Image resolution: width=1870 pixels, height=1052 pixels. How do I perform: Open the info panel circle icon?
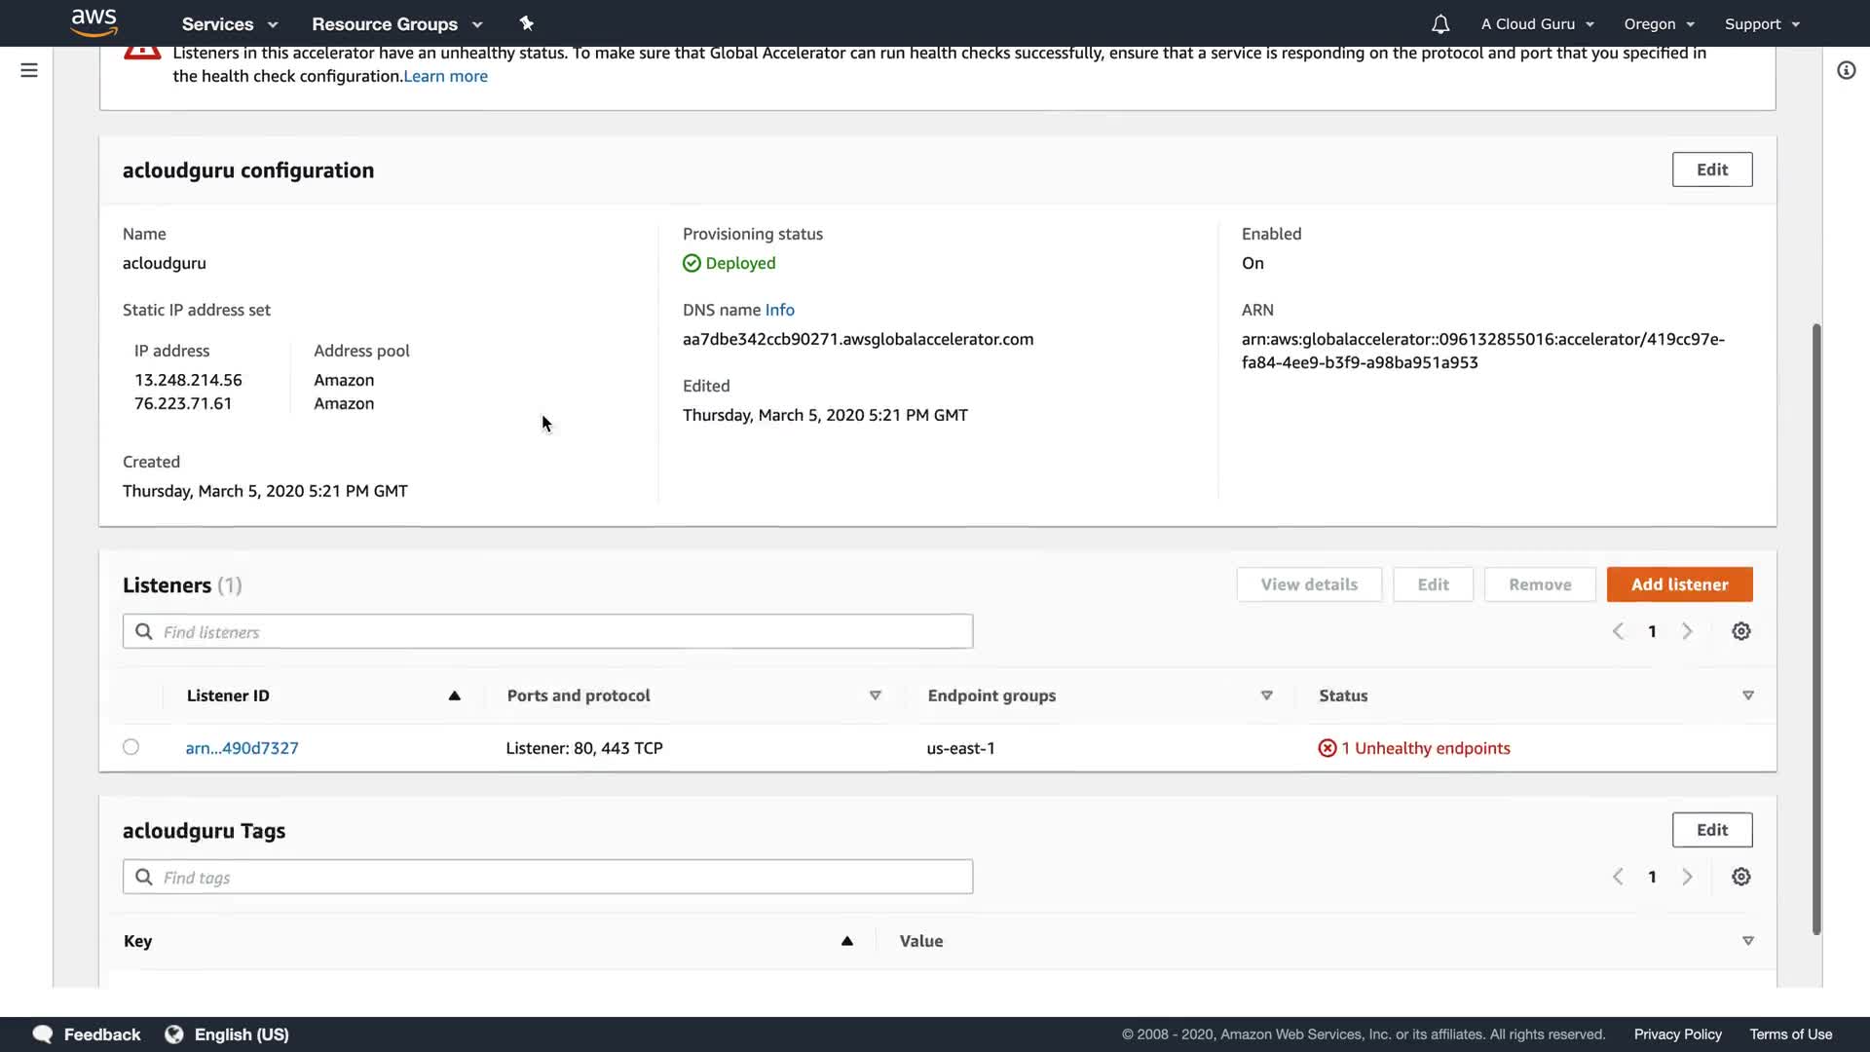1846,70
